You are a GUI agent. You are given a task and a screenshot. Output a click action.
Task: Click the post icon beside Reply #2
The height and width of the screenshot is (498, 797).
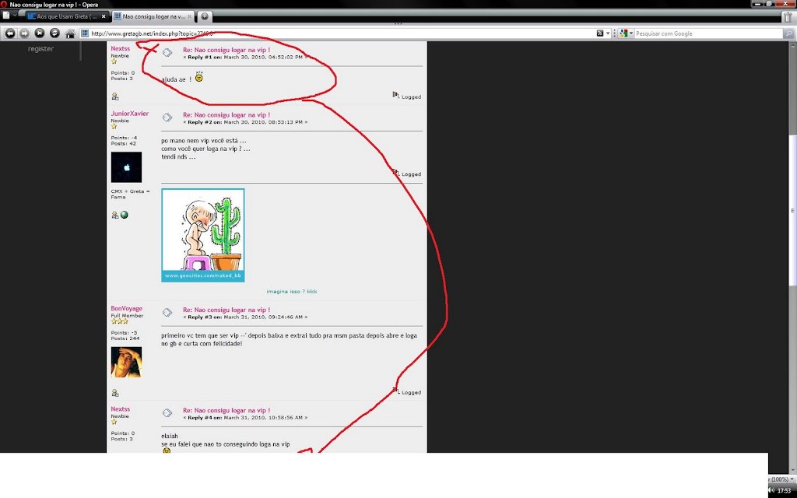click(167, 117)
